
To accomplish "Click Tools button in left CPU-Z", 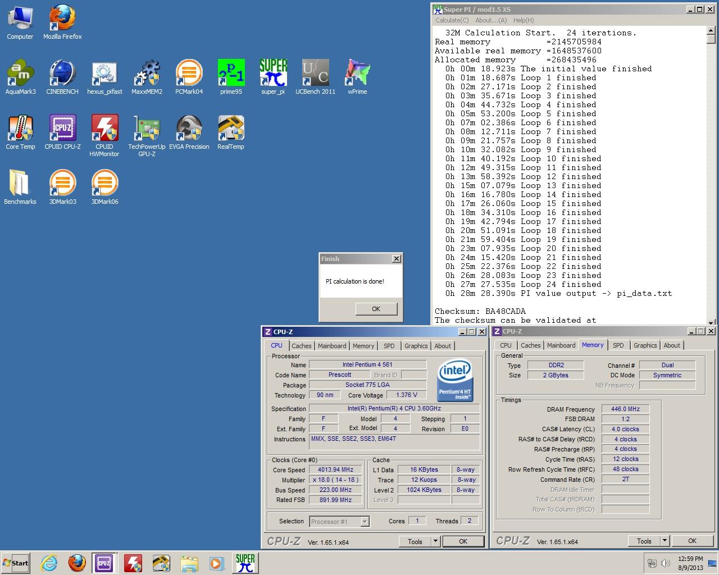I will click(x=415, y=541).
